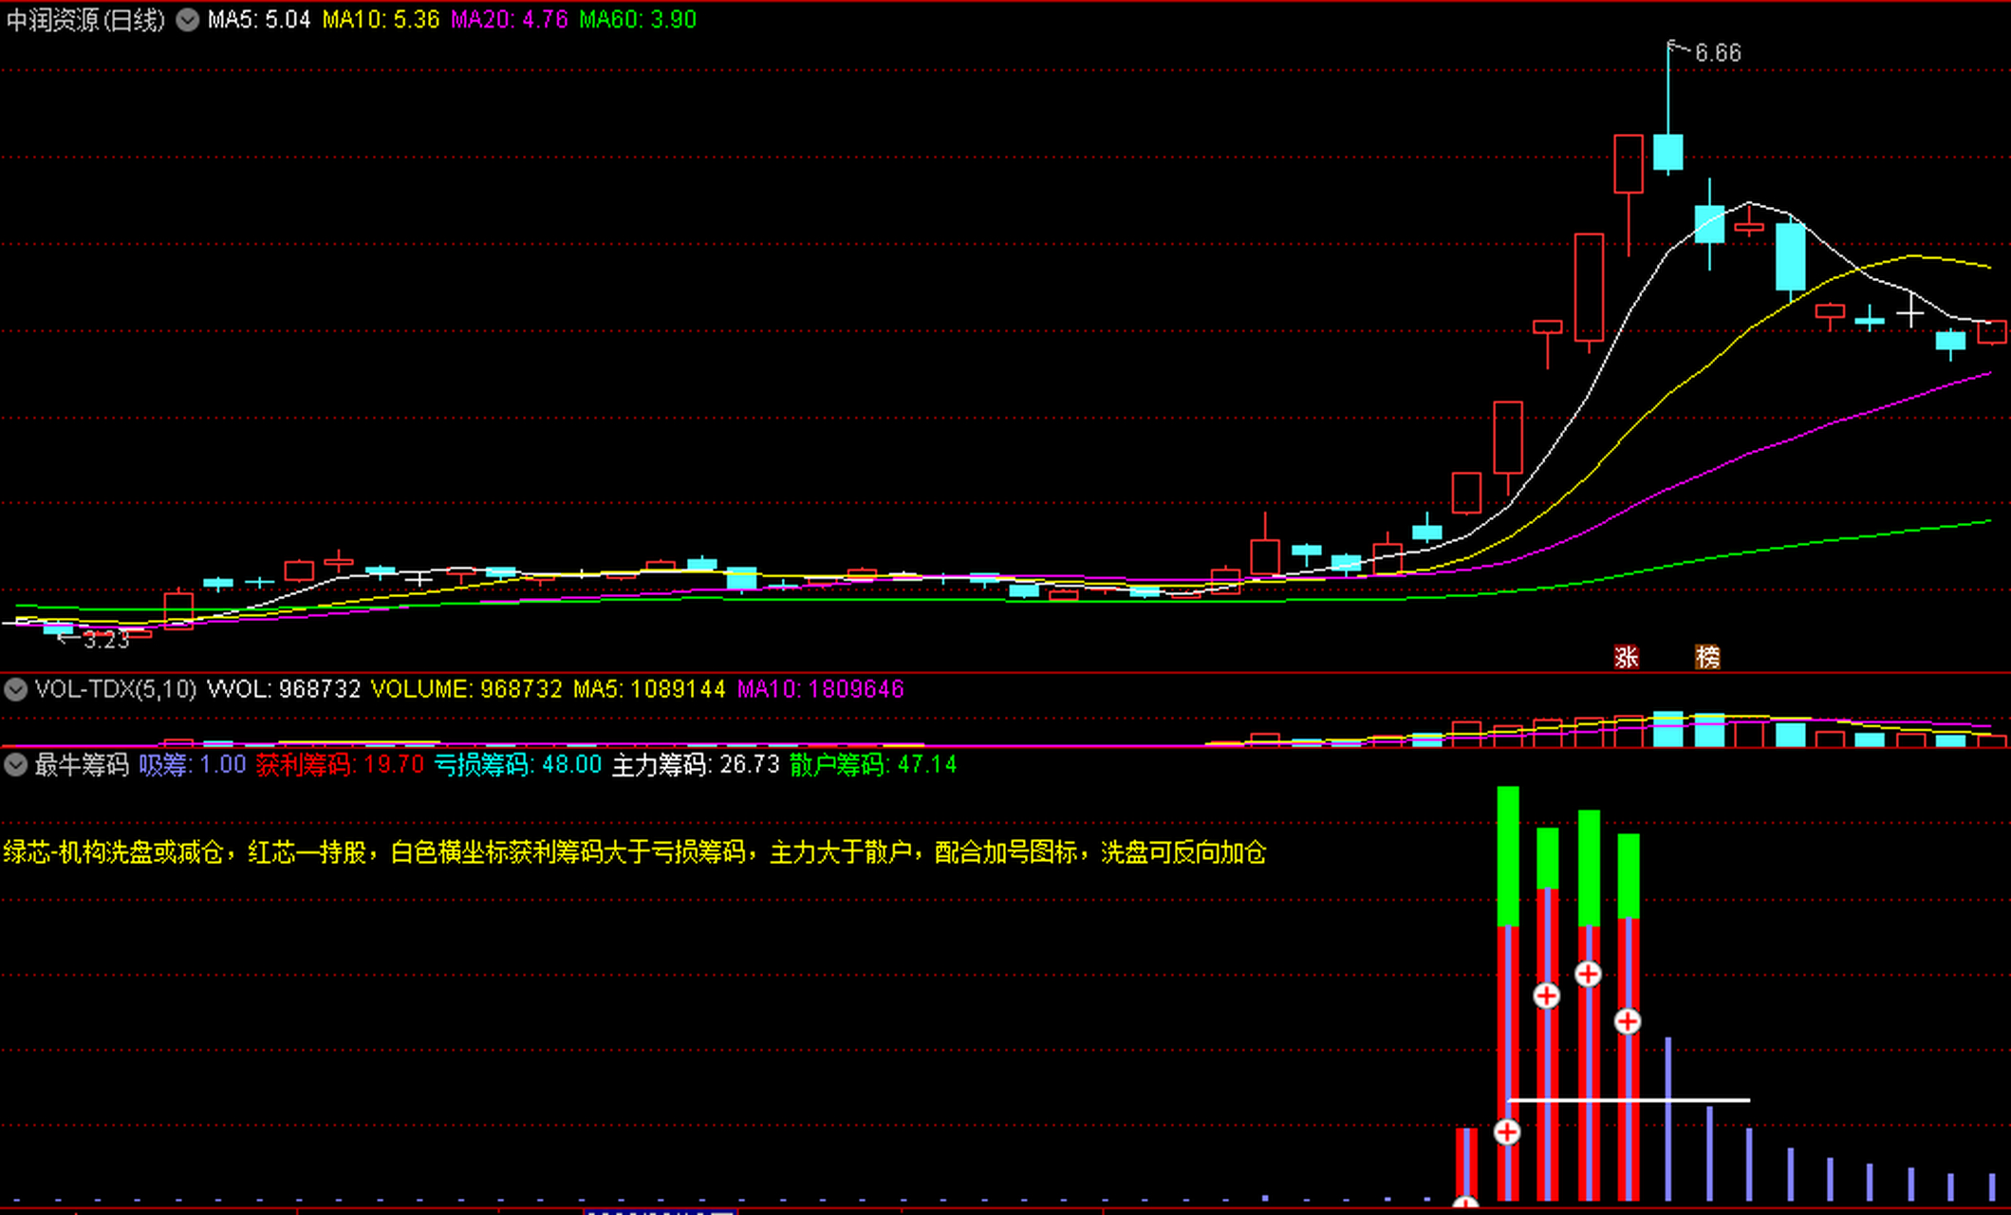Click plus marker on last green-topped bar

1628,1021
